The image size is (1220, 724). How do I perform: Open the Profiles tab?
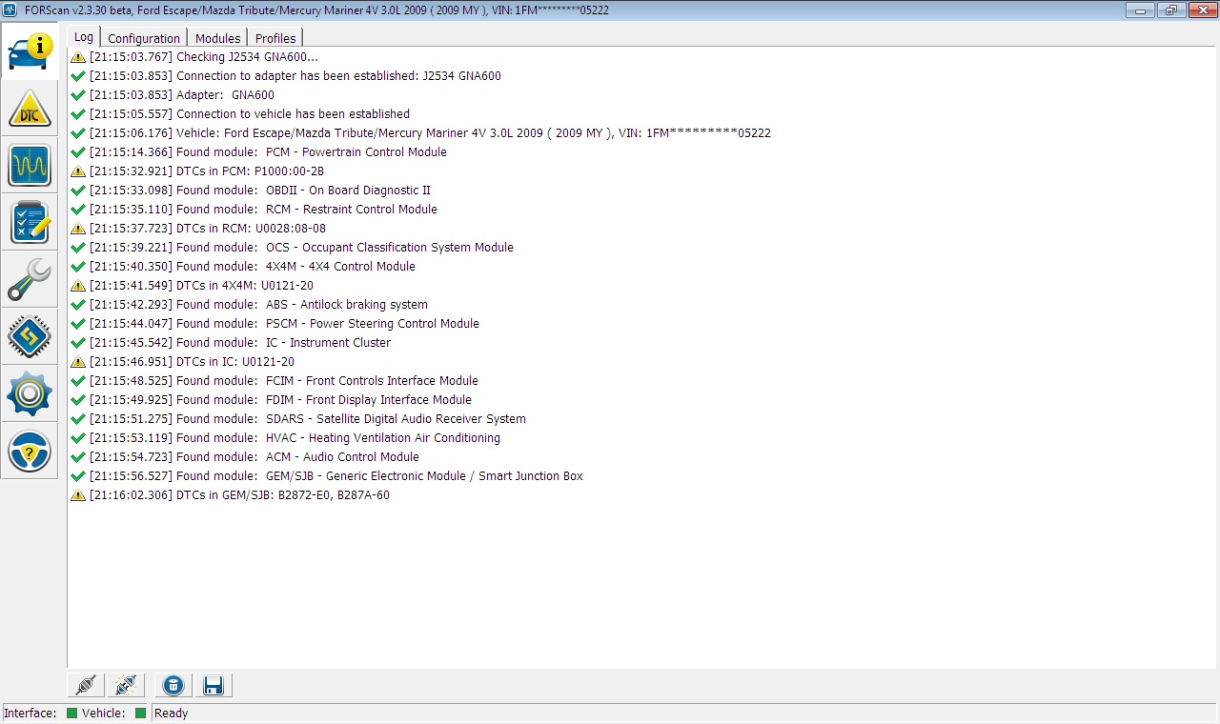275,38
